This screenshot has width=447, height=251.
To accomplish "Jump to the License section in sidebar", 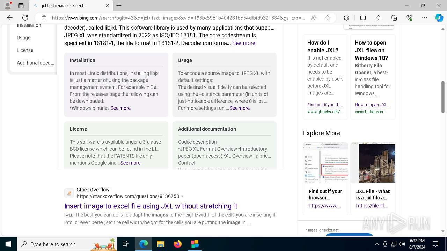I will [x=25, y=50].
